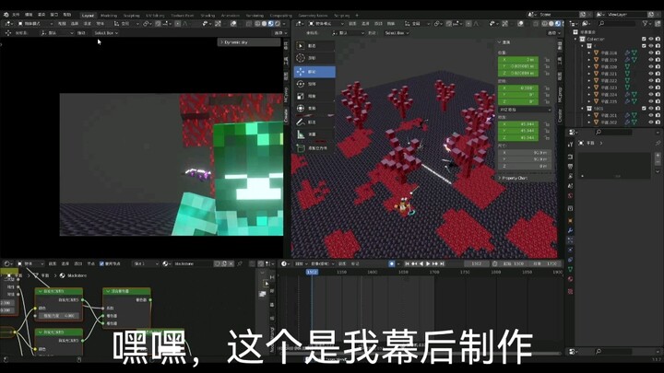Viewport: 664px width, 373px height.
Task: Select the Cursor tool in right viewport
Action: (x=314, y=58)
